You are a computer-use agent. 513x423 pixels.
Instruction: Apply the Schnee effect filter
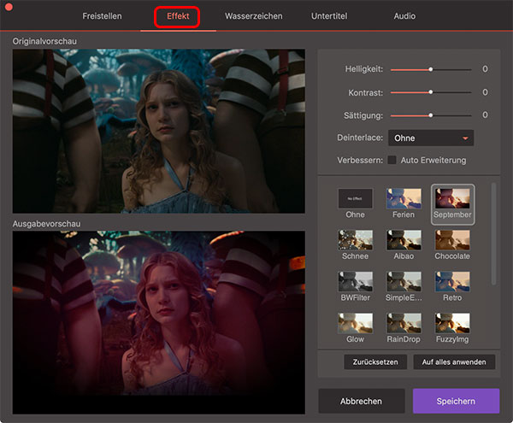pyautogui.click(x=355, y=240)
